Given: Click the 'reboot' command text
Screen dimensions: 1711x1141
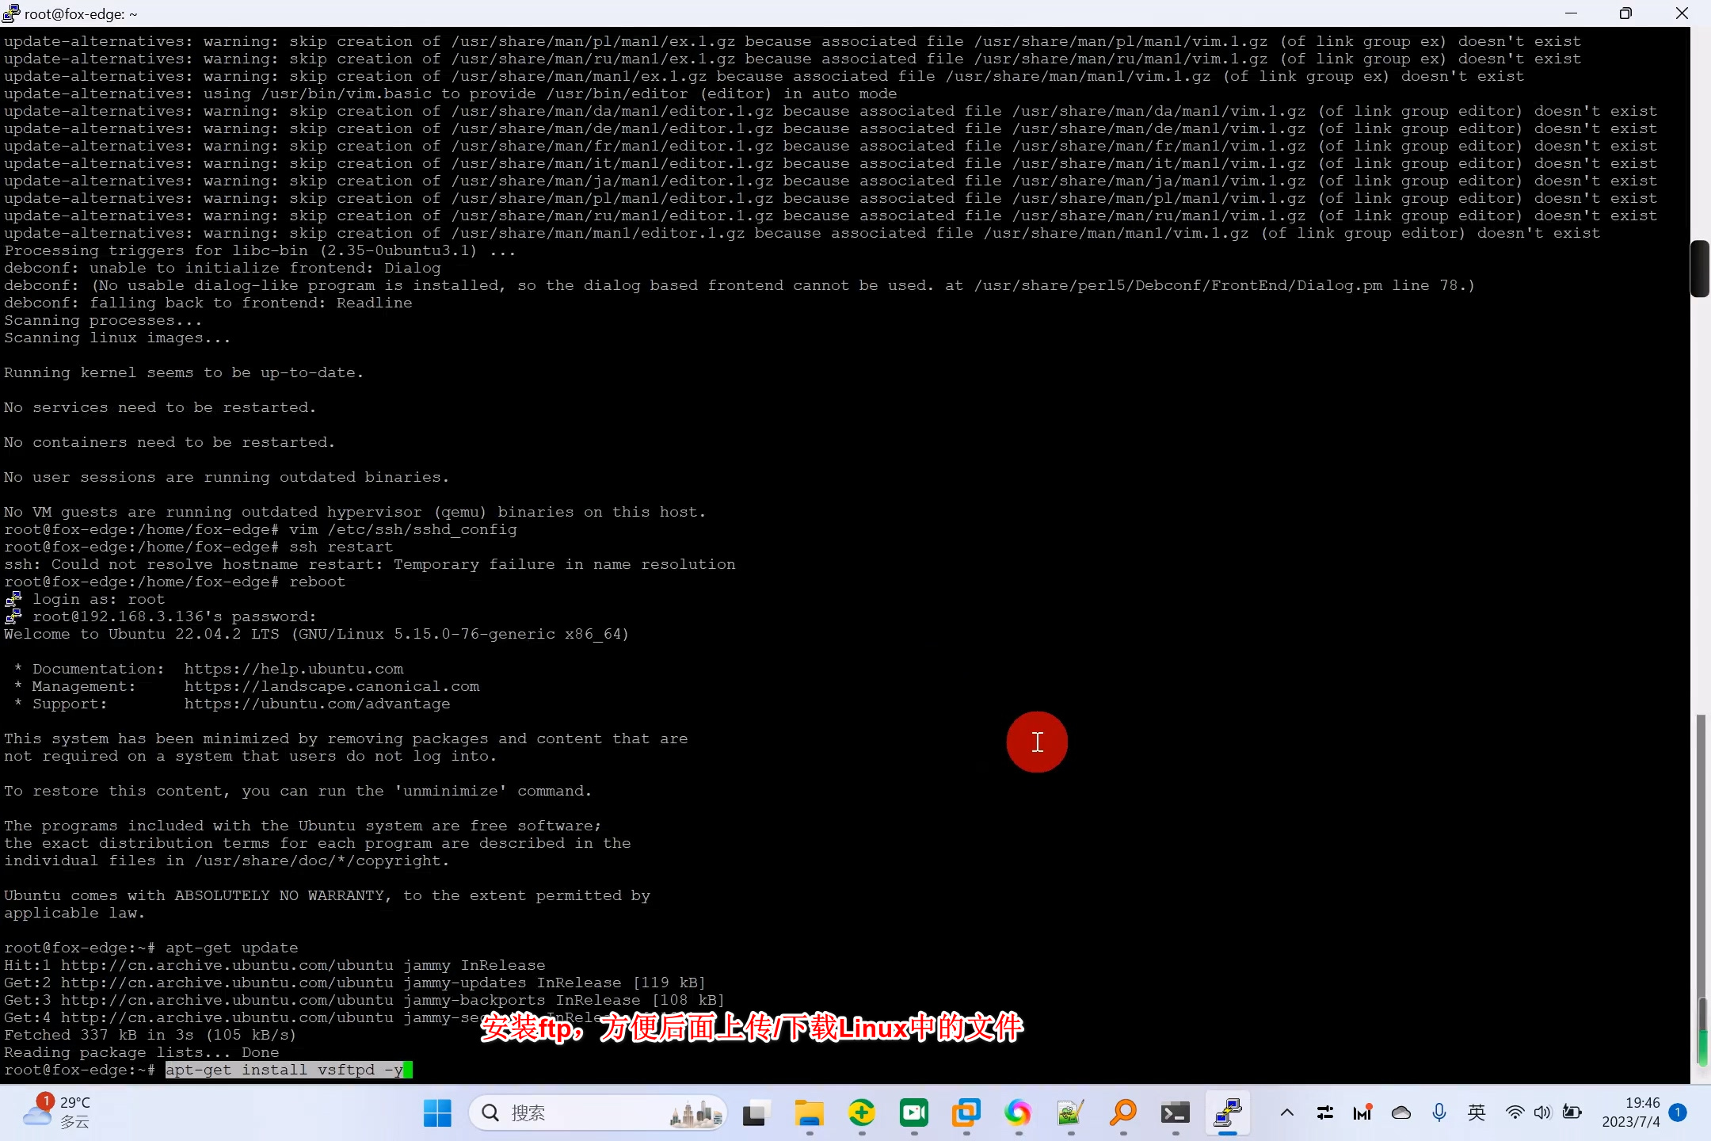Looking at the screenshot, I should coord(317,582).
